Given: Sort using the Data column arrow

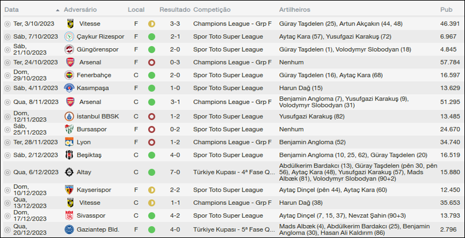Looking at the screenshot, I should point(58,10).
